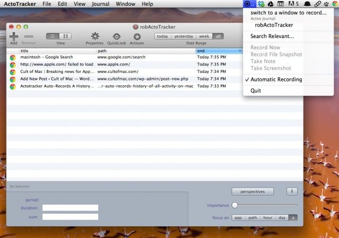Image resolution: width=339 pixels, height=238 pixels.
Task: Select 'www.cultofmac.com/wp-admin/post-new.php' path cell
Action: [x=142, y=79]
